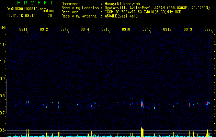
Task: Click the meteor count value 29
Action: 50,16
